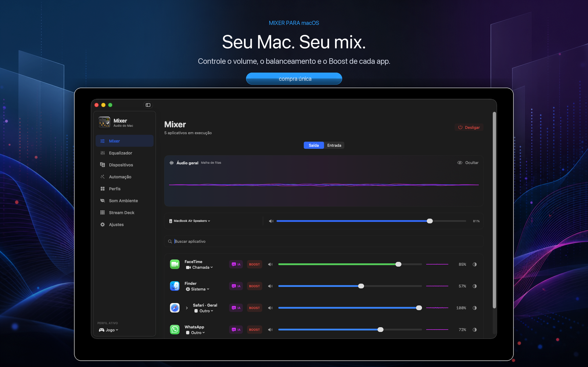588x367 pixels.
Task: Click the Áudio geral waveform icon
Action: (172, 163)
